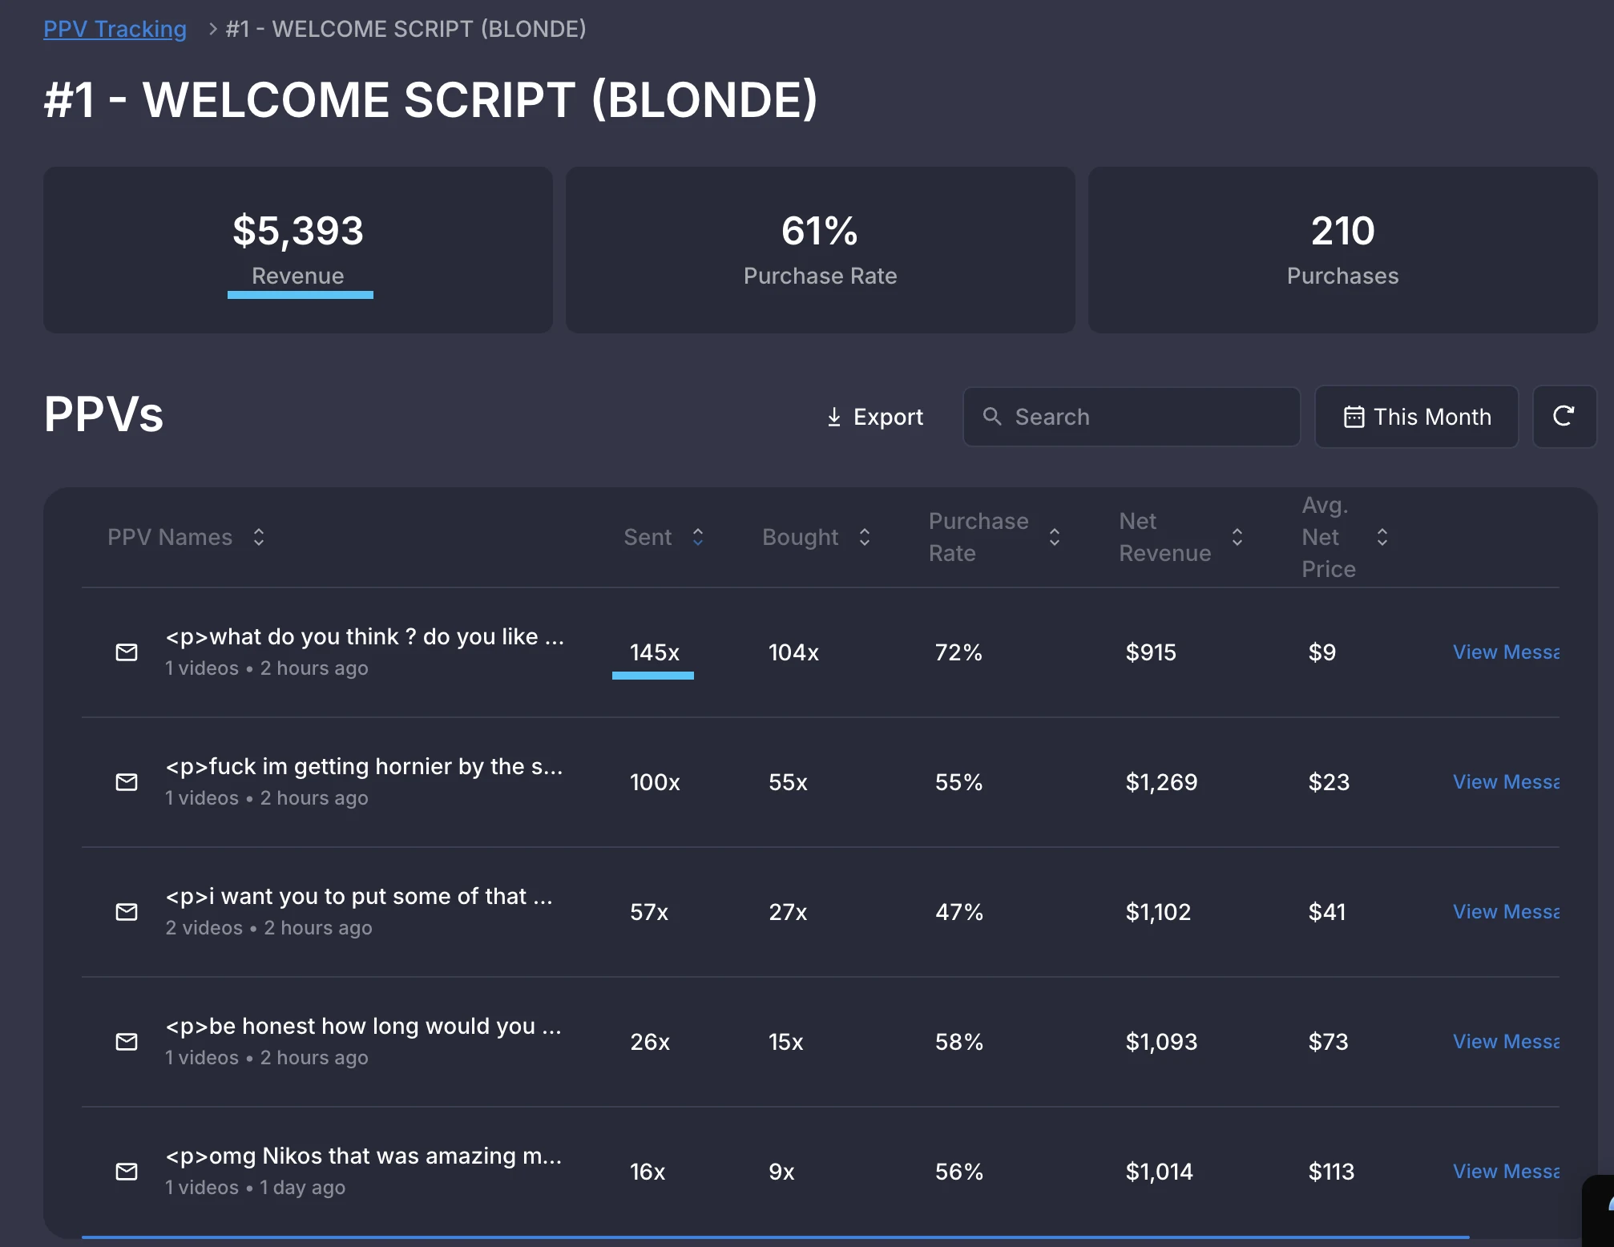Click envelope icon for 'i want you to put' row
Image resolution: width=1614 pixels, height=1247 pixels.
(x=127, y=912)
